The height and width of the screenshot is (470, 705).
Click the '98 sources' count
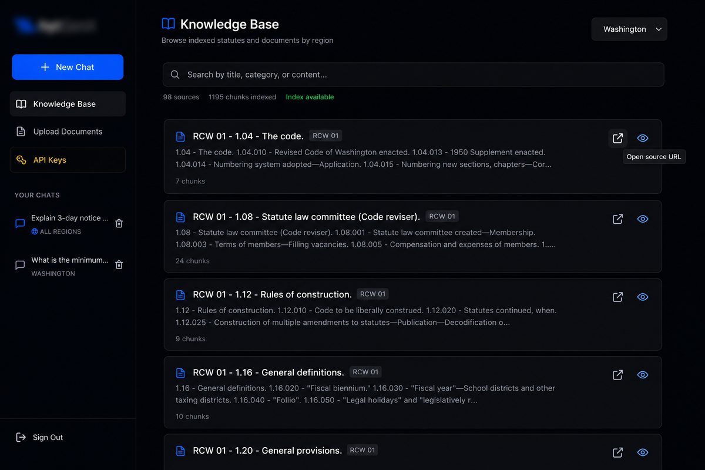click(x=181, y=97)
